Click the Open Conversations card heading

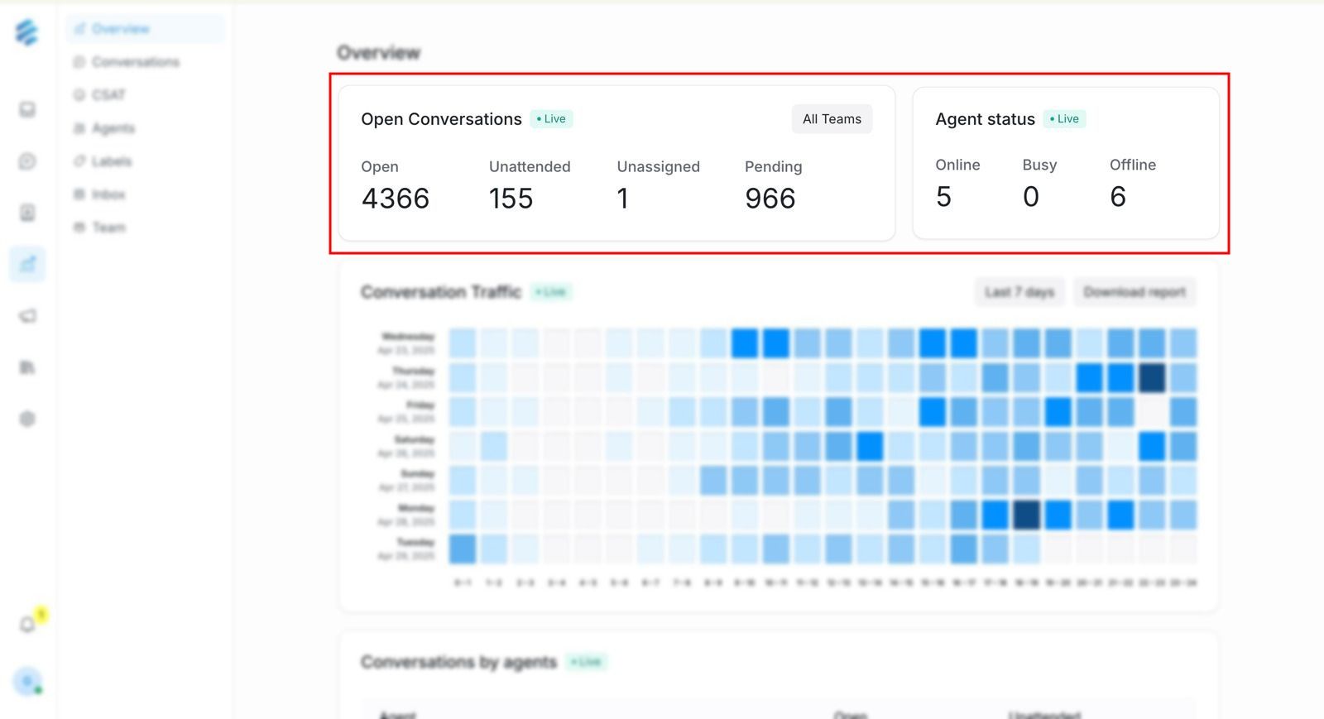(x=441, y=119)
